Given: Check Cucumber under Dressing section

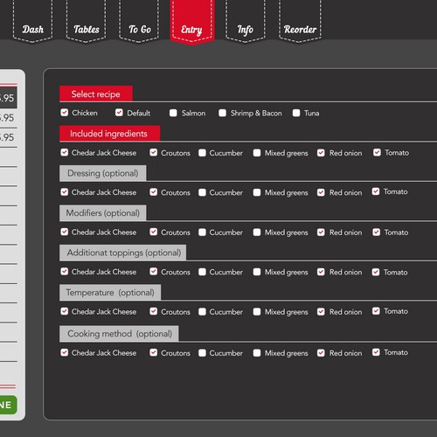Looking at the screenshot, I should point(202,192).
